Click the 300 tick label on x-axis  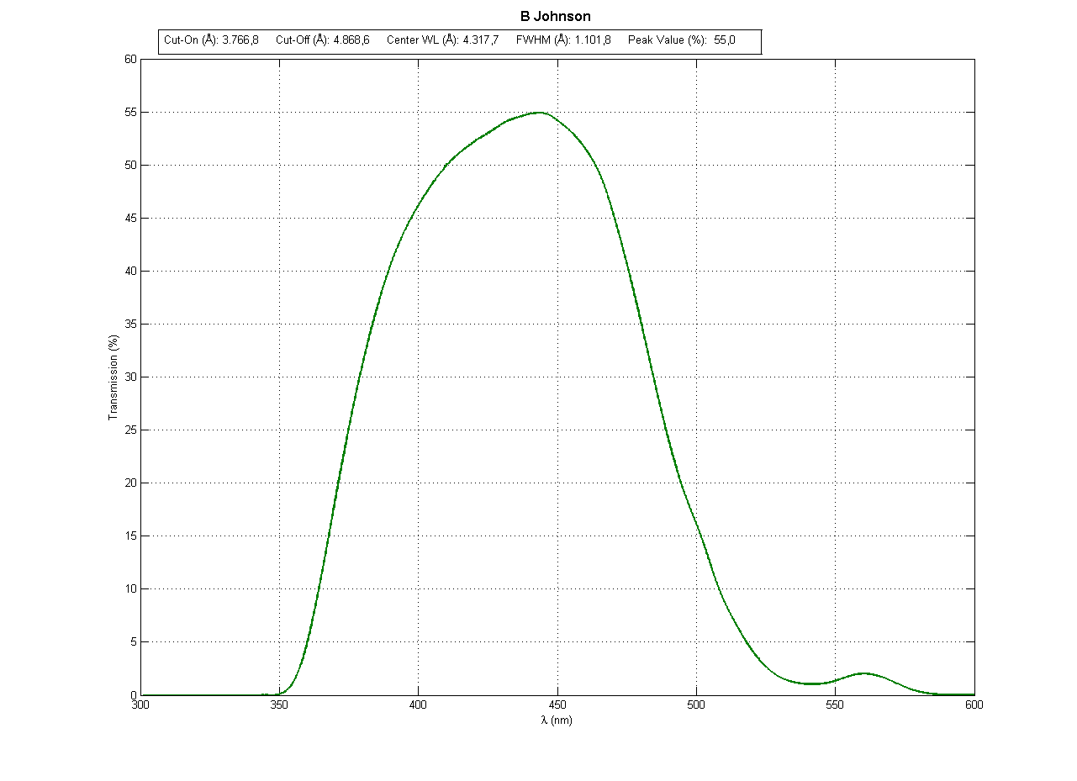(141, 705)
